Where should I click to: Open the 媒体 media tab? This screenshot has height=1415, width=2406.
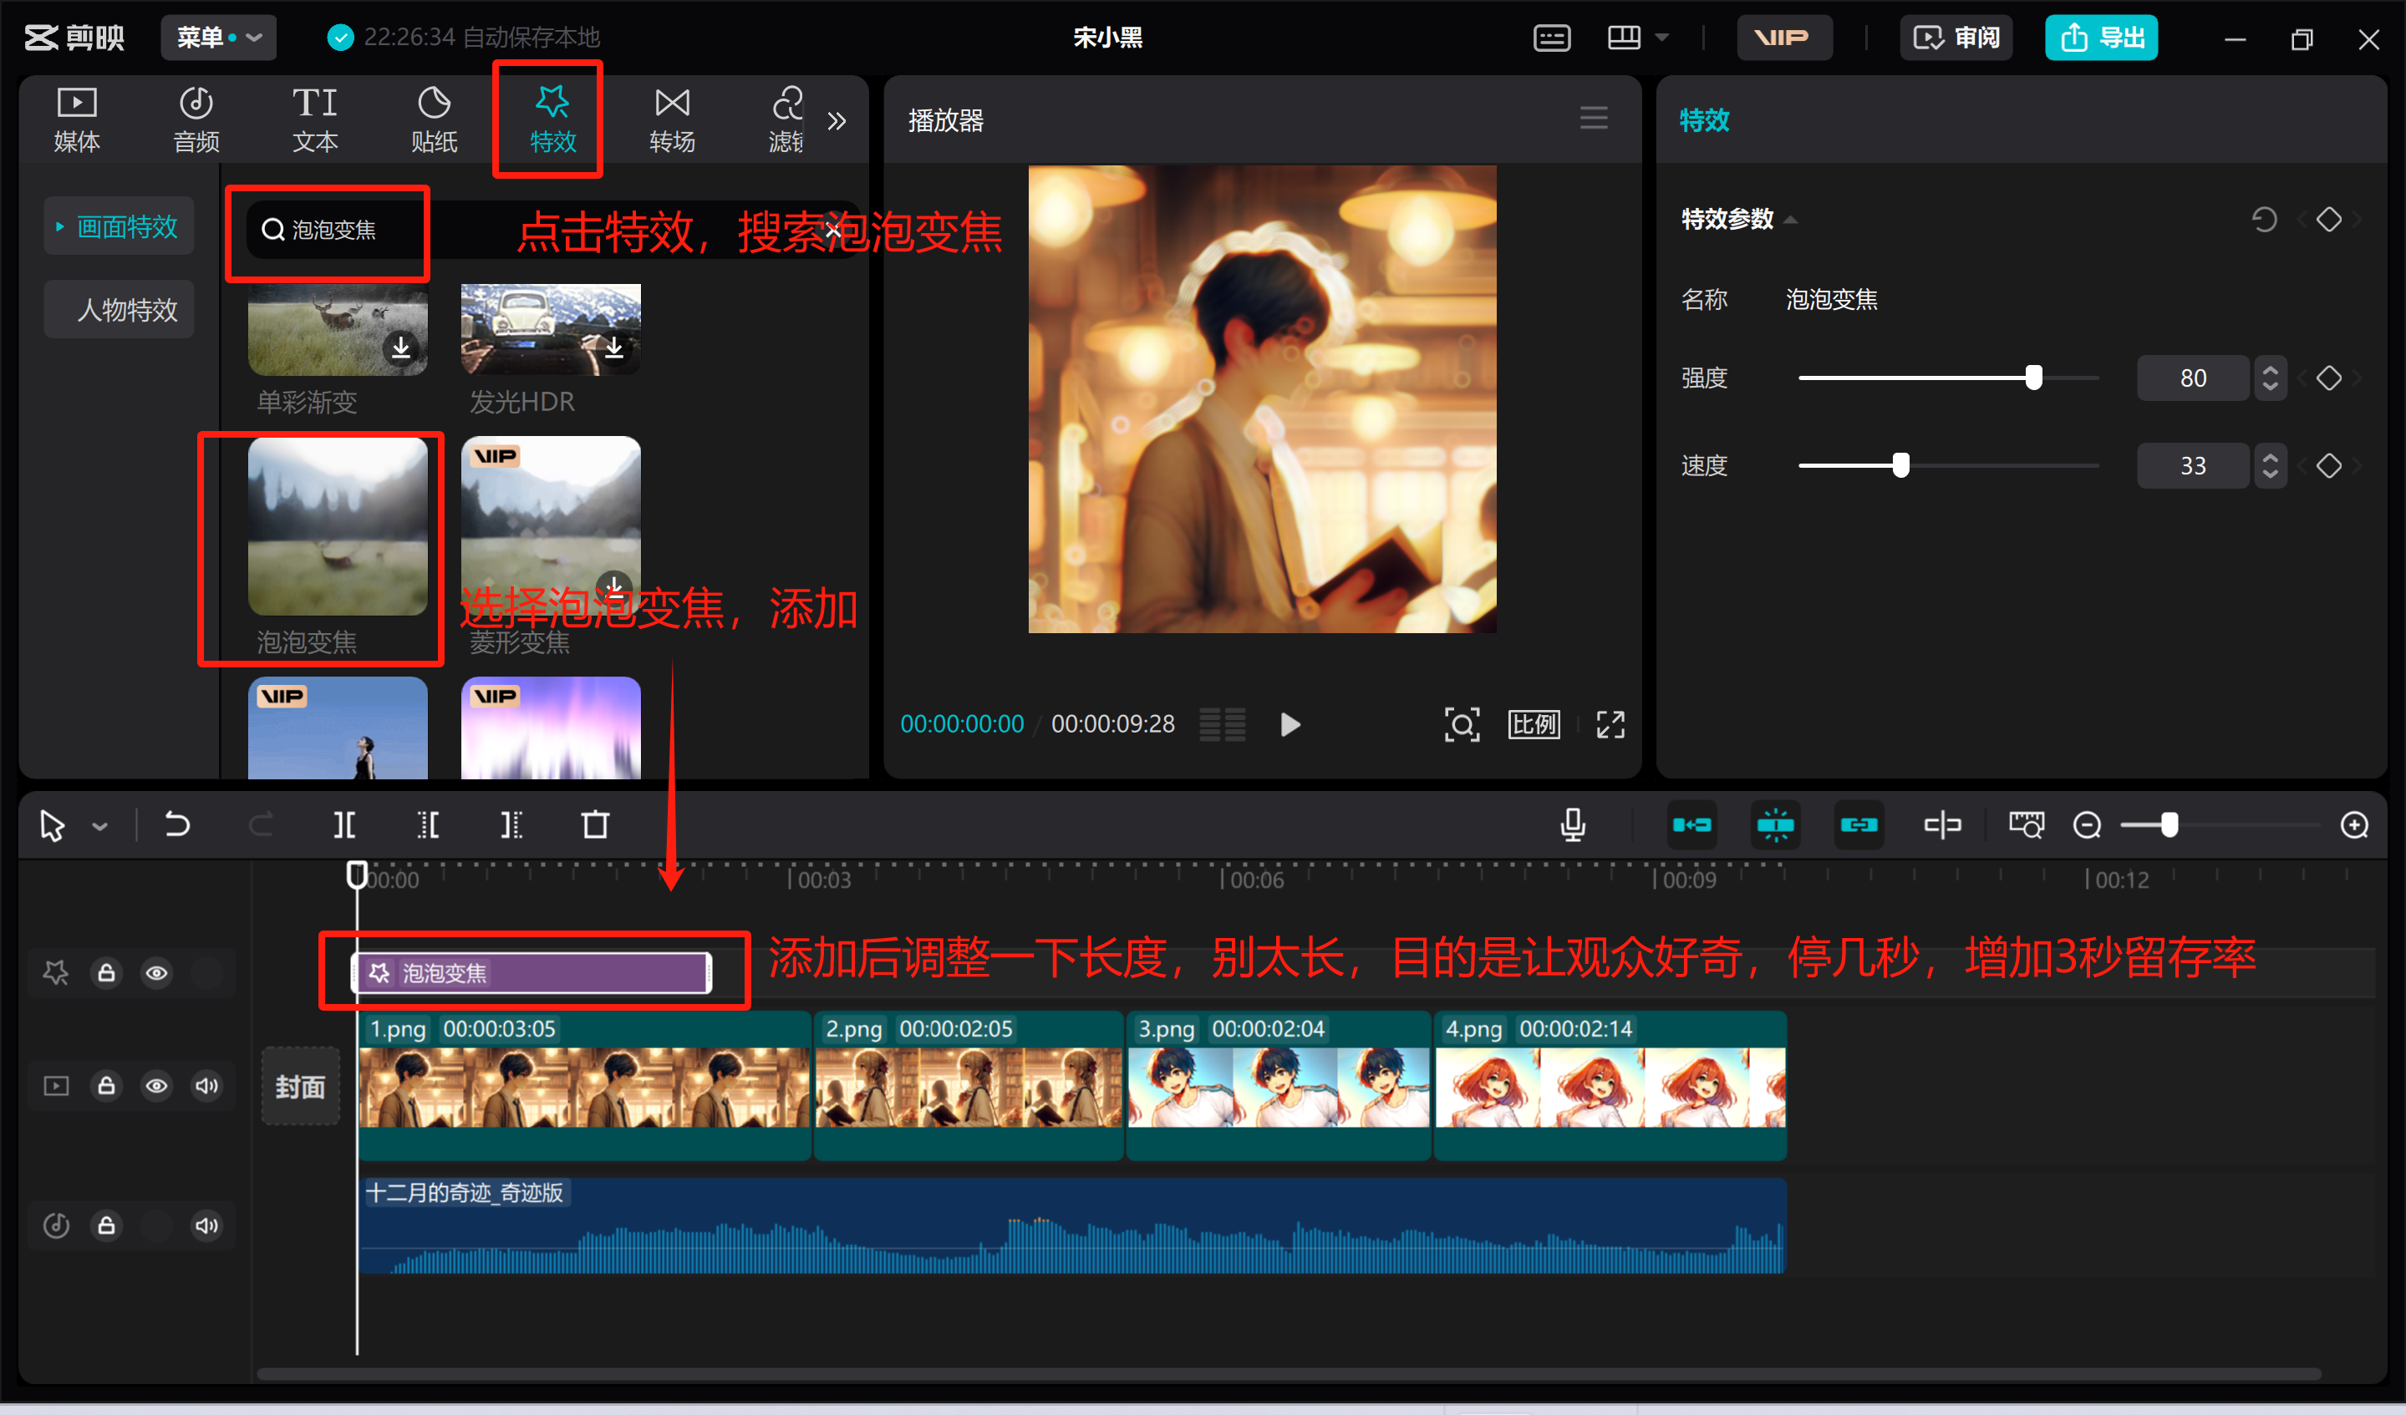[76, 120]
